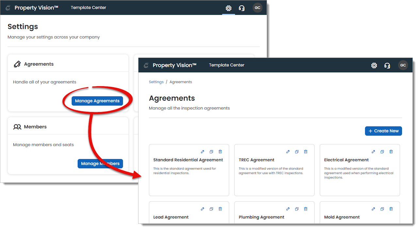
Task: Delete the Lead Agreement
Action: (x=220, y=209)
